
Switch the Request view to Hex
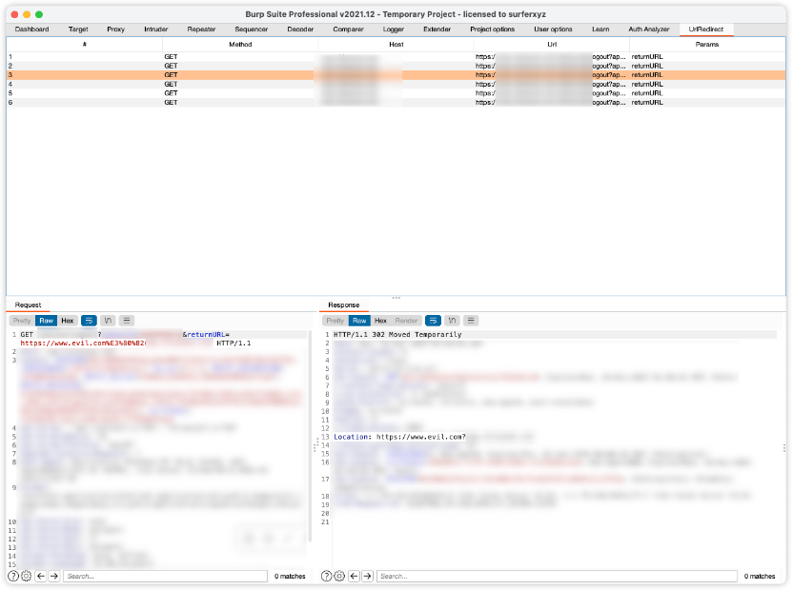65,321
